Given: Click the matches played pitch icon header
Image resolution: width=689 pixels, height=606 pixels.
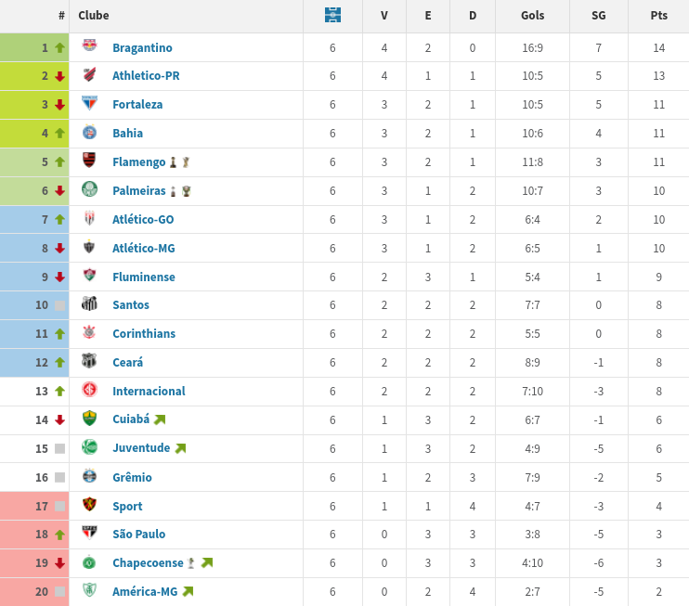Looking at the screenshot, I should click(332, 15).
